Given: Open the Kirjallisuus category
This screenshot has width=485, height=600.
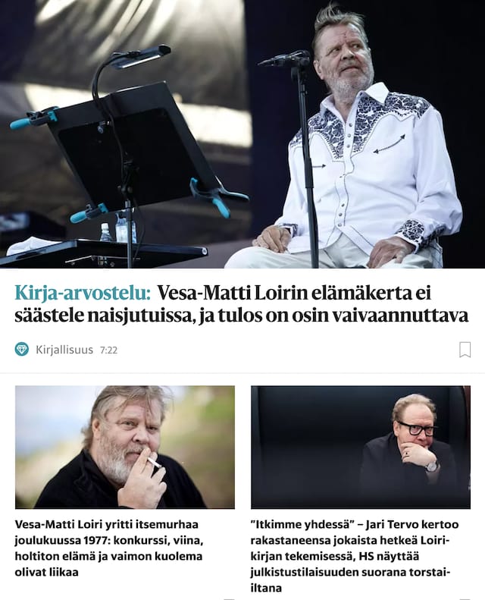Looking at the screenshot, I should point(64,350).
